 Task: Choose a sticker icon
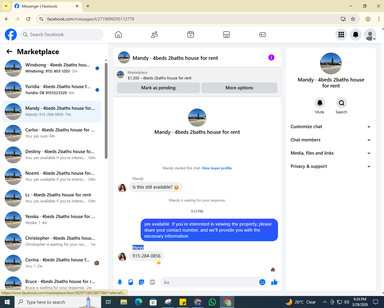142,282
